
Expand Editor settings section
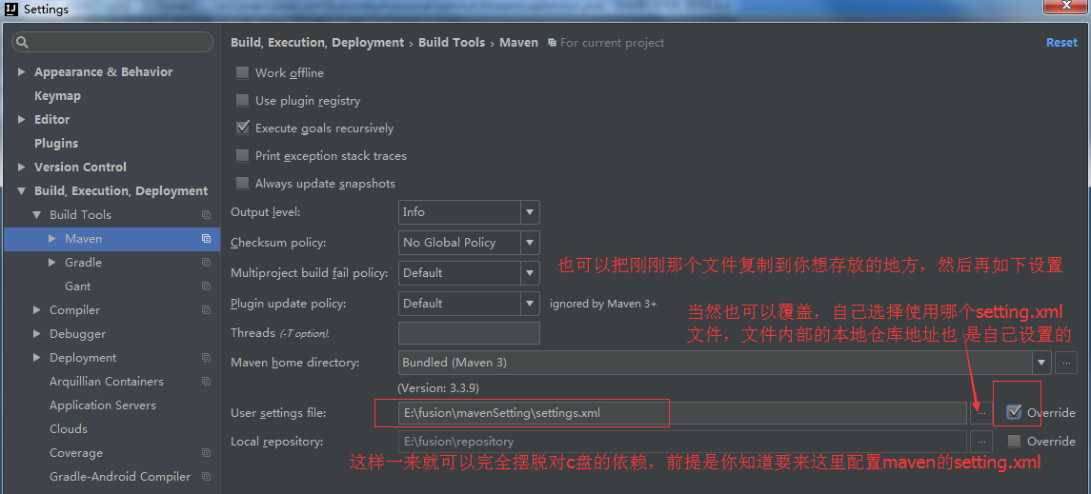pos(21,120)
